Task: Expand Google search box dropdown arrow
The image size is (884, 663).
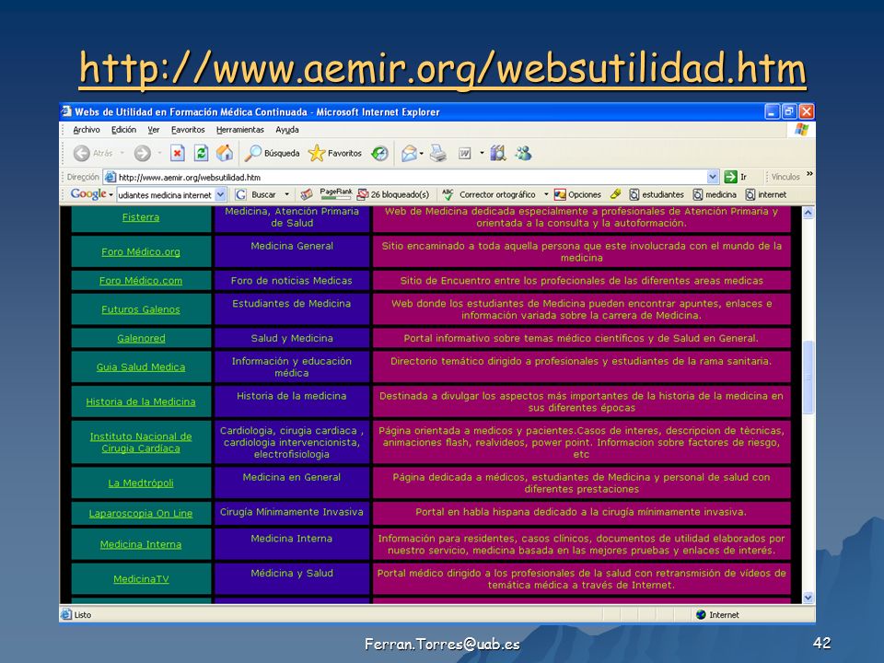Action: [x=220, y=194]
